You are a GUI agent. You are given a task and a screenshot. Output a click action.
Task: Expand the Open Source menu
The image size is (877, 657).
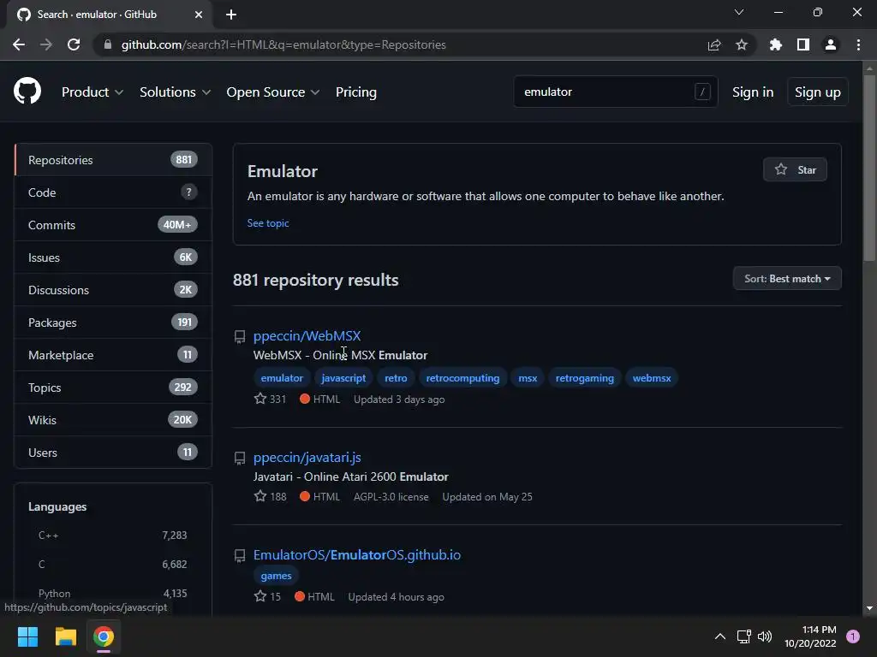[273, 92]
